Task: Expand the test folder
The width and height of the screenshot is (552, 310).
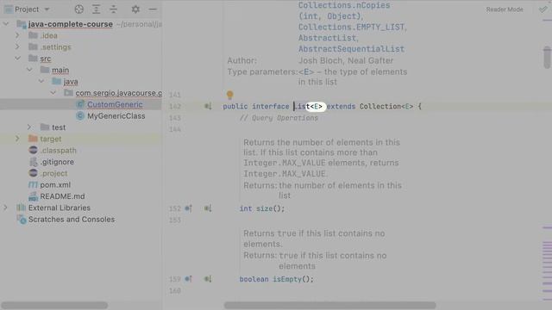Action: click(29, 127)
